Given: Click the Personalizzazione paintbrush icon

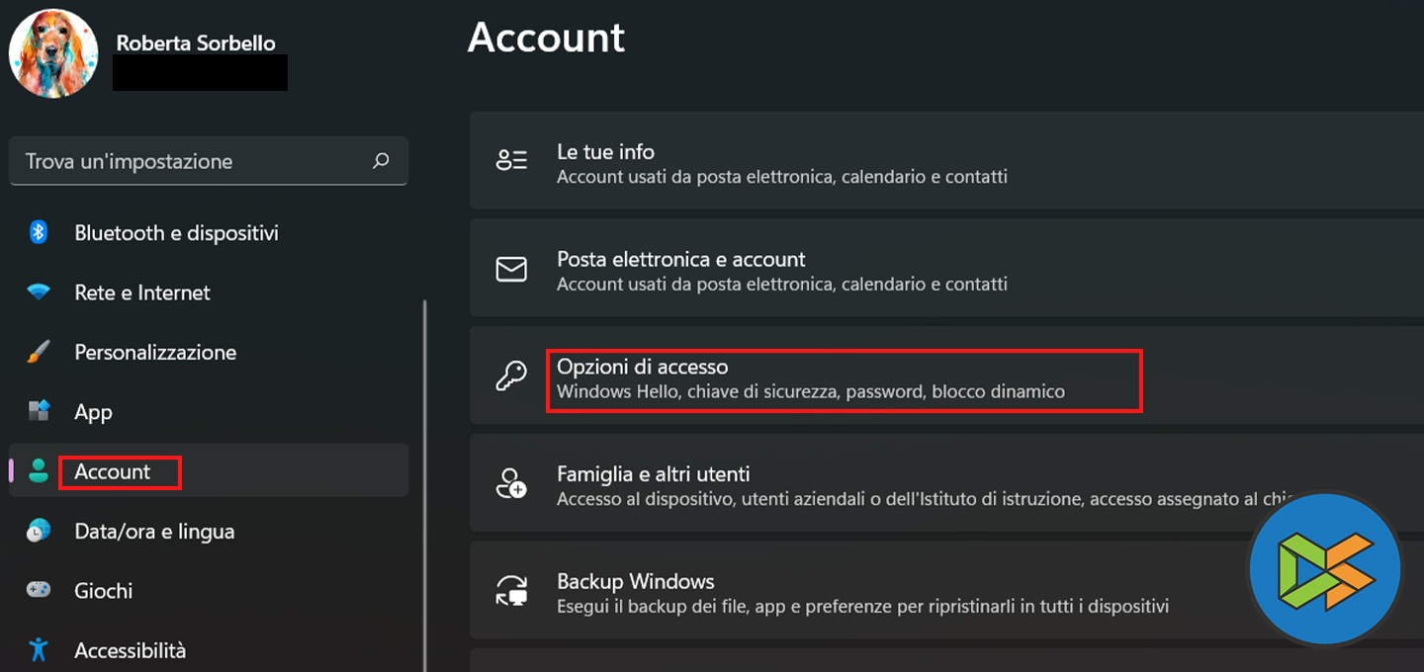Looking at the screenshot, I should pyautogui.click(x=39, y=352).
